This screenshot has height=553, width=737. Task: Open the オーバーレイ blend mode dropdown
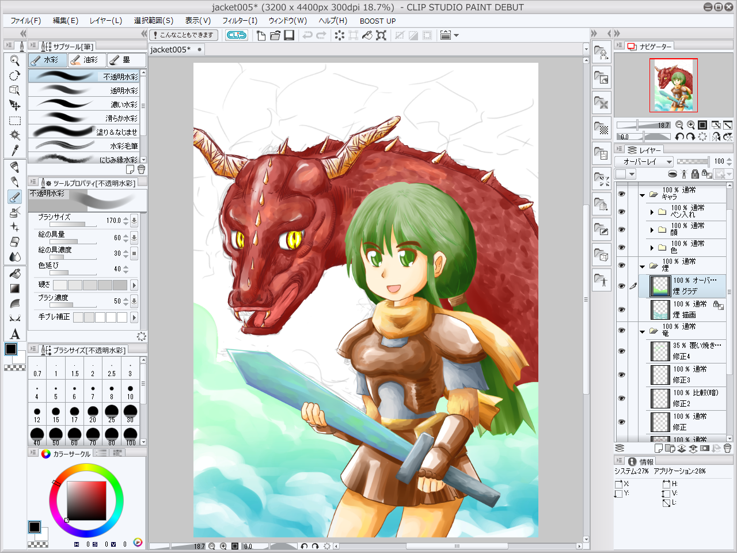[643, 162]
